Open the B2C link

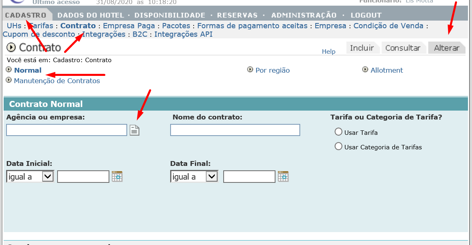pyautogui.click(x=140, y=34)
